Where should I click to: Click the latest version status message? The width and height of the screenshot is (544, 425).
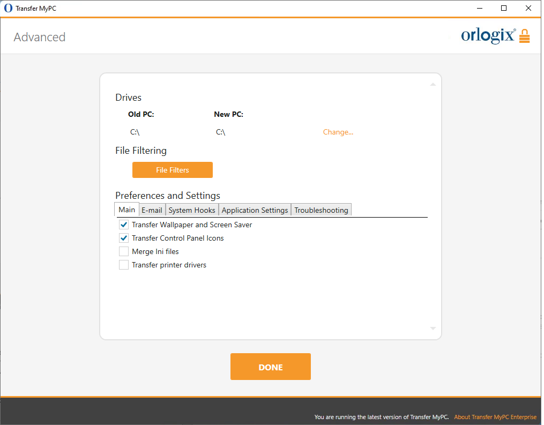pyautogui.click(x=382, y=417)
